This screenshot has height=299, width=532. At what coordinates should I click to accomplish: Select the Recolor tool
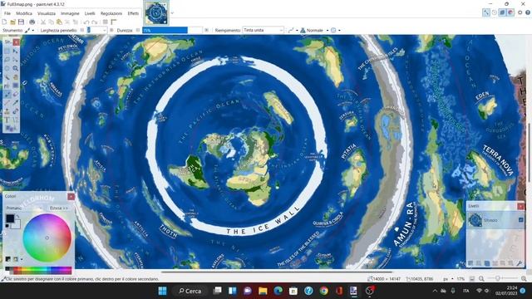click(x=16, y=111)
